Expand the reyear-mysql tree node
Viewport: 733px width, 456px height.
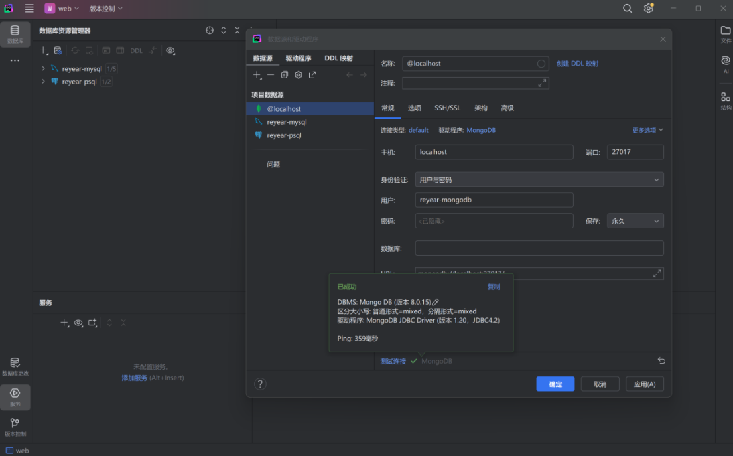(x=44, y=68)
